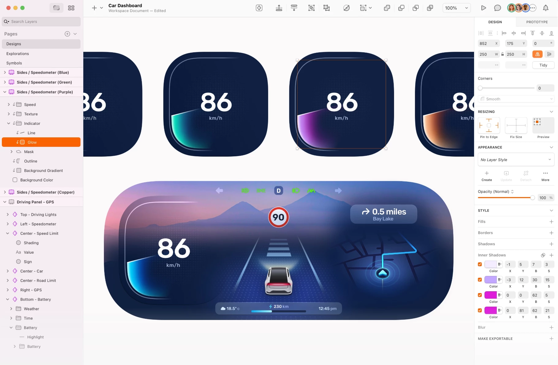Image resolution: width=558 pixels, height=365 pixels.
Task: Collapse the Pages list chevron
Action: pyautogui.click(x=75, y=34)
